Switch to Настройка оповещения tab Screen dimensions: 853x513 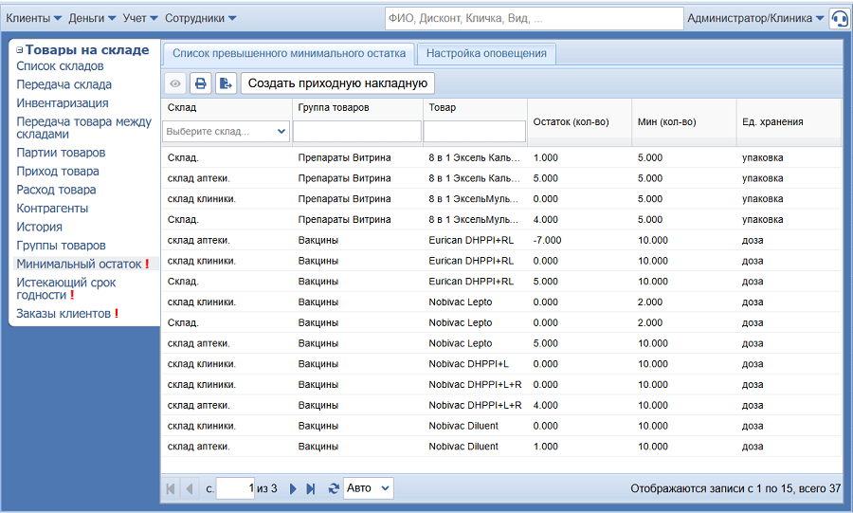486,54
